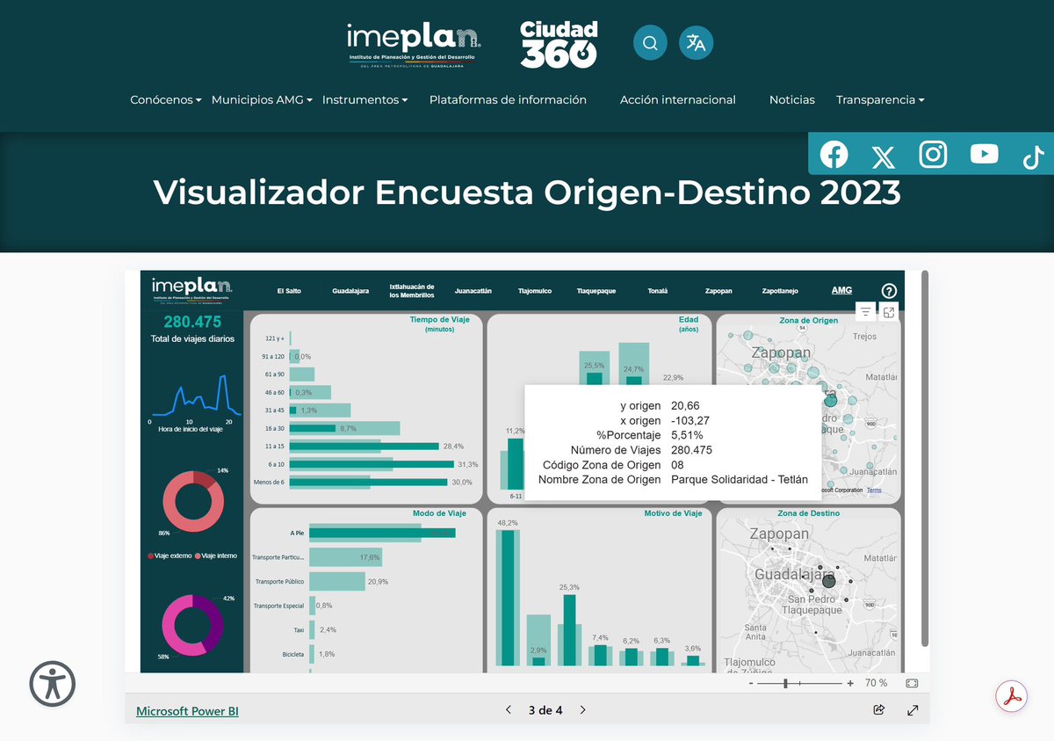Open the TikTok social link

tap(1033, 156)
